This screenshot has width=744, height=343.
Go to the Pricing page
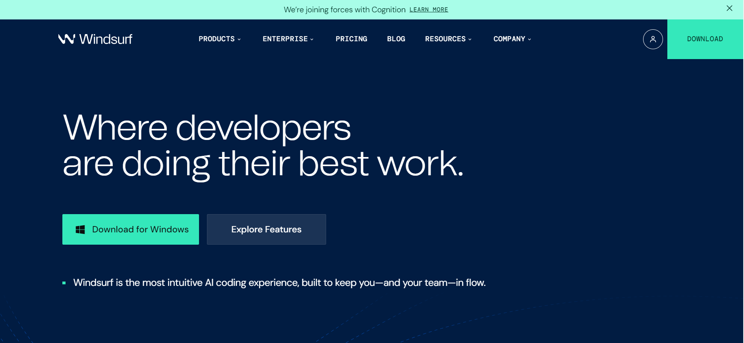point(351,39)
